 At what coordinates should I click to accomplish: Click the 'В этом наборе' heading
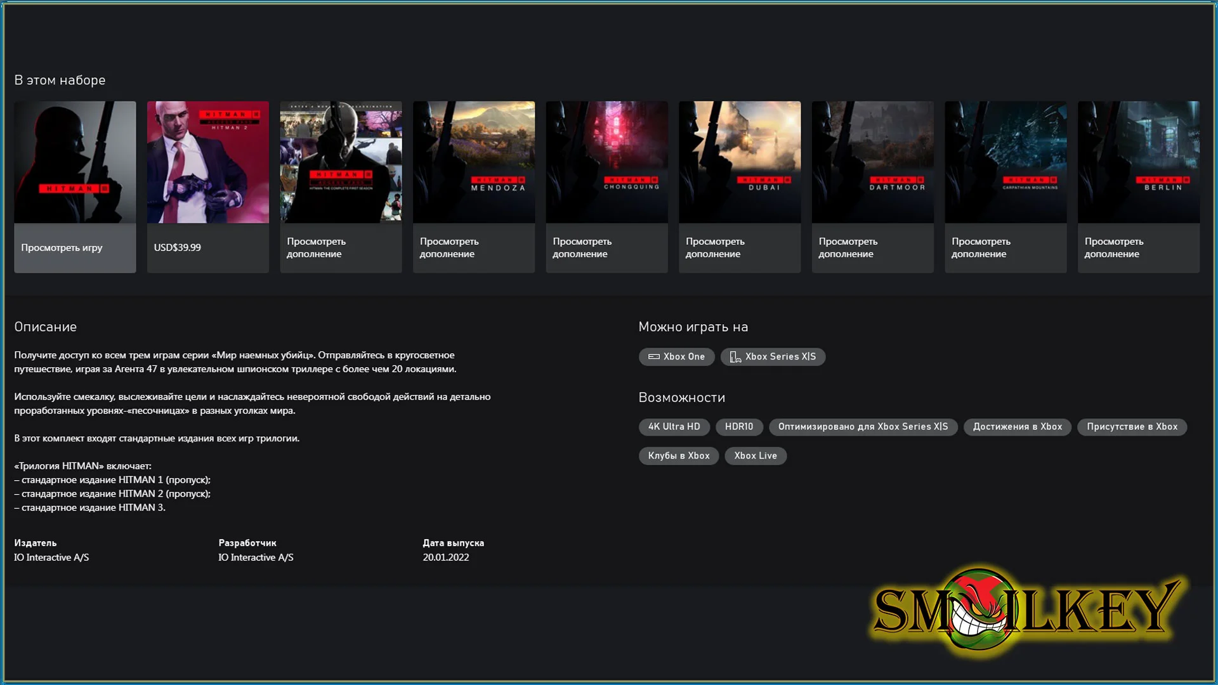tap(60, 80)
